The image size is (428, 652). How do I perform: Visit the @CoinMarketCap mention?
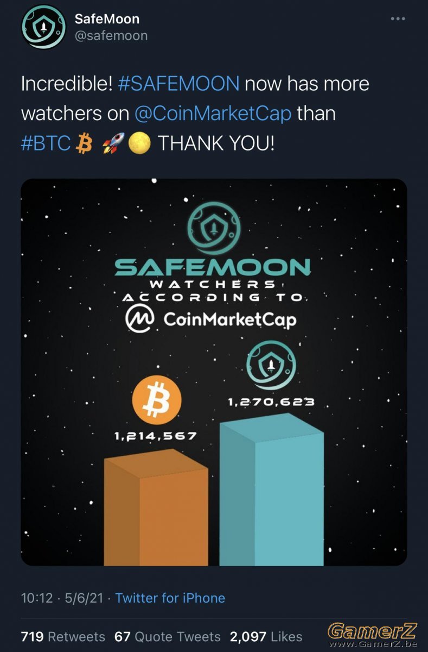(x=213, y=113)
